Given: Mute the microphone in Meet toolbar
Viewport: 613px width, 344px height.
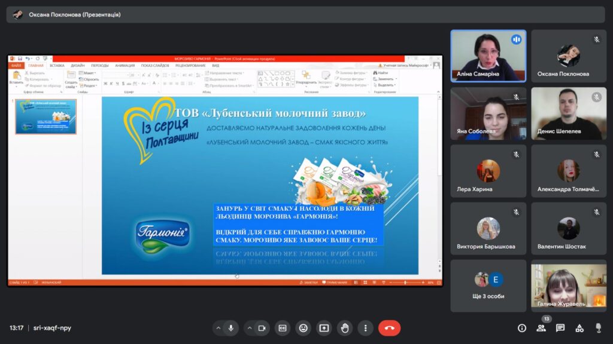Looking at the screenshot, I should 231,328.
